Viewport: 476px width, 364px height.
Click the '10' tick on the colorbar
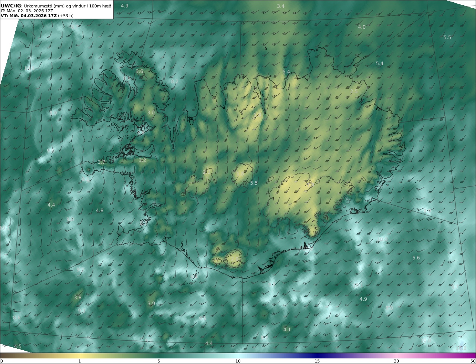coord(238,361)
